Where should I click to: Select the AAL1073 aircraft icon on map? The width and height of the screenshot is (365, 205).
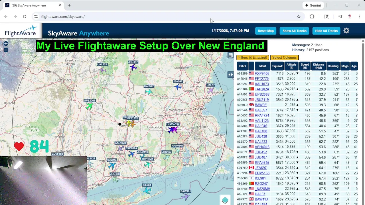pyautogui.click(x=121, y=148)
